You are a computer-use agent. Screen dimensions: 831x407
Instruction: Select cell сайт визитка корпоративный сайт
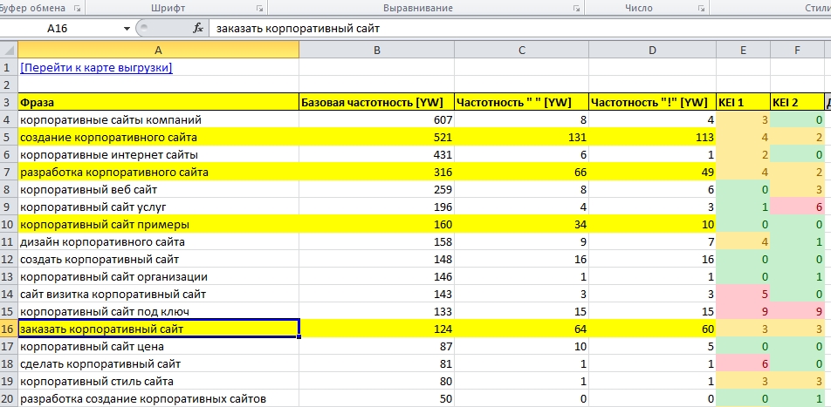pyautogui.click(x=159, y=295)
